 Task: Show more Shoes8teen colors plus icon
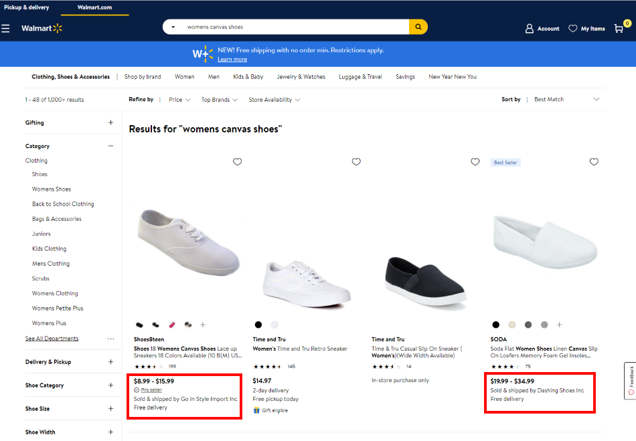(203, 325)
